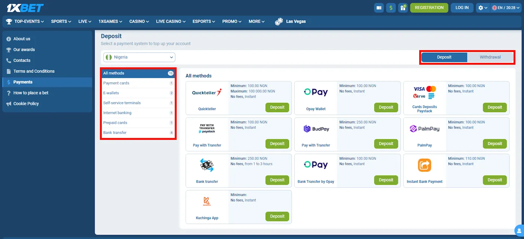
Task: Click the Payment cards category with count slider badge
Action: tap(116, 83)
